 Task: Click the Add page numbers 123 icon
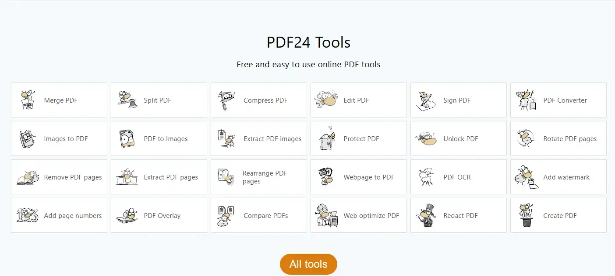pos(28,215)
